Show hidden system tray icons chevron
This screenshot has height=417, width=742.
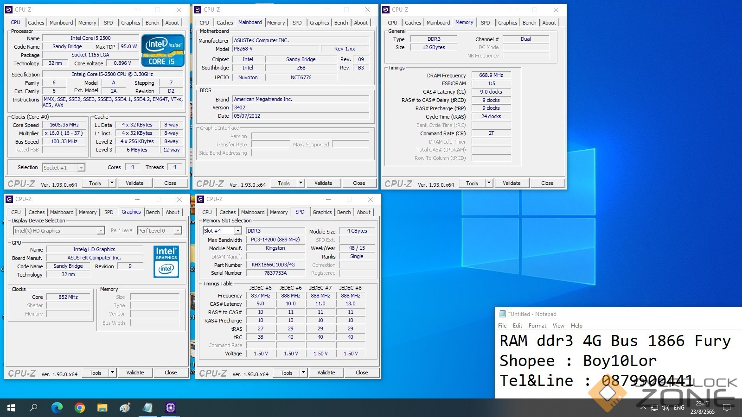point(643,408)
